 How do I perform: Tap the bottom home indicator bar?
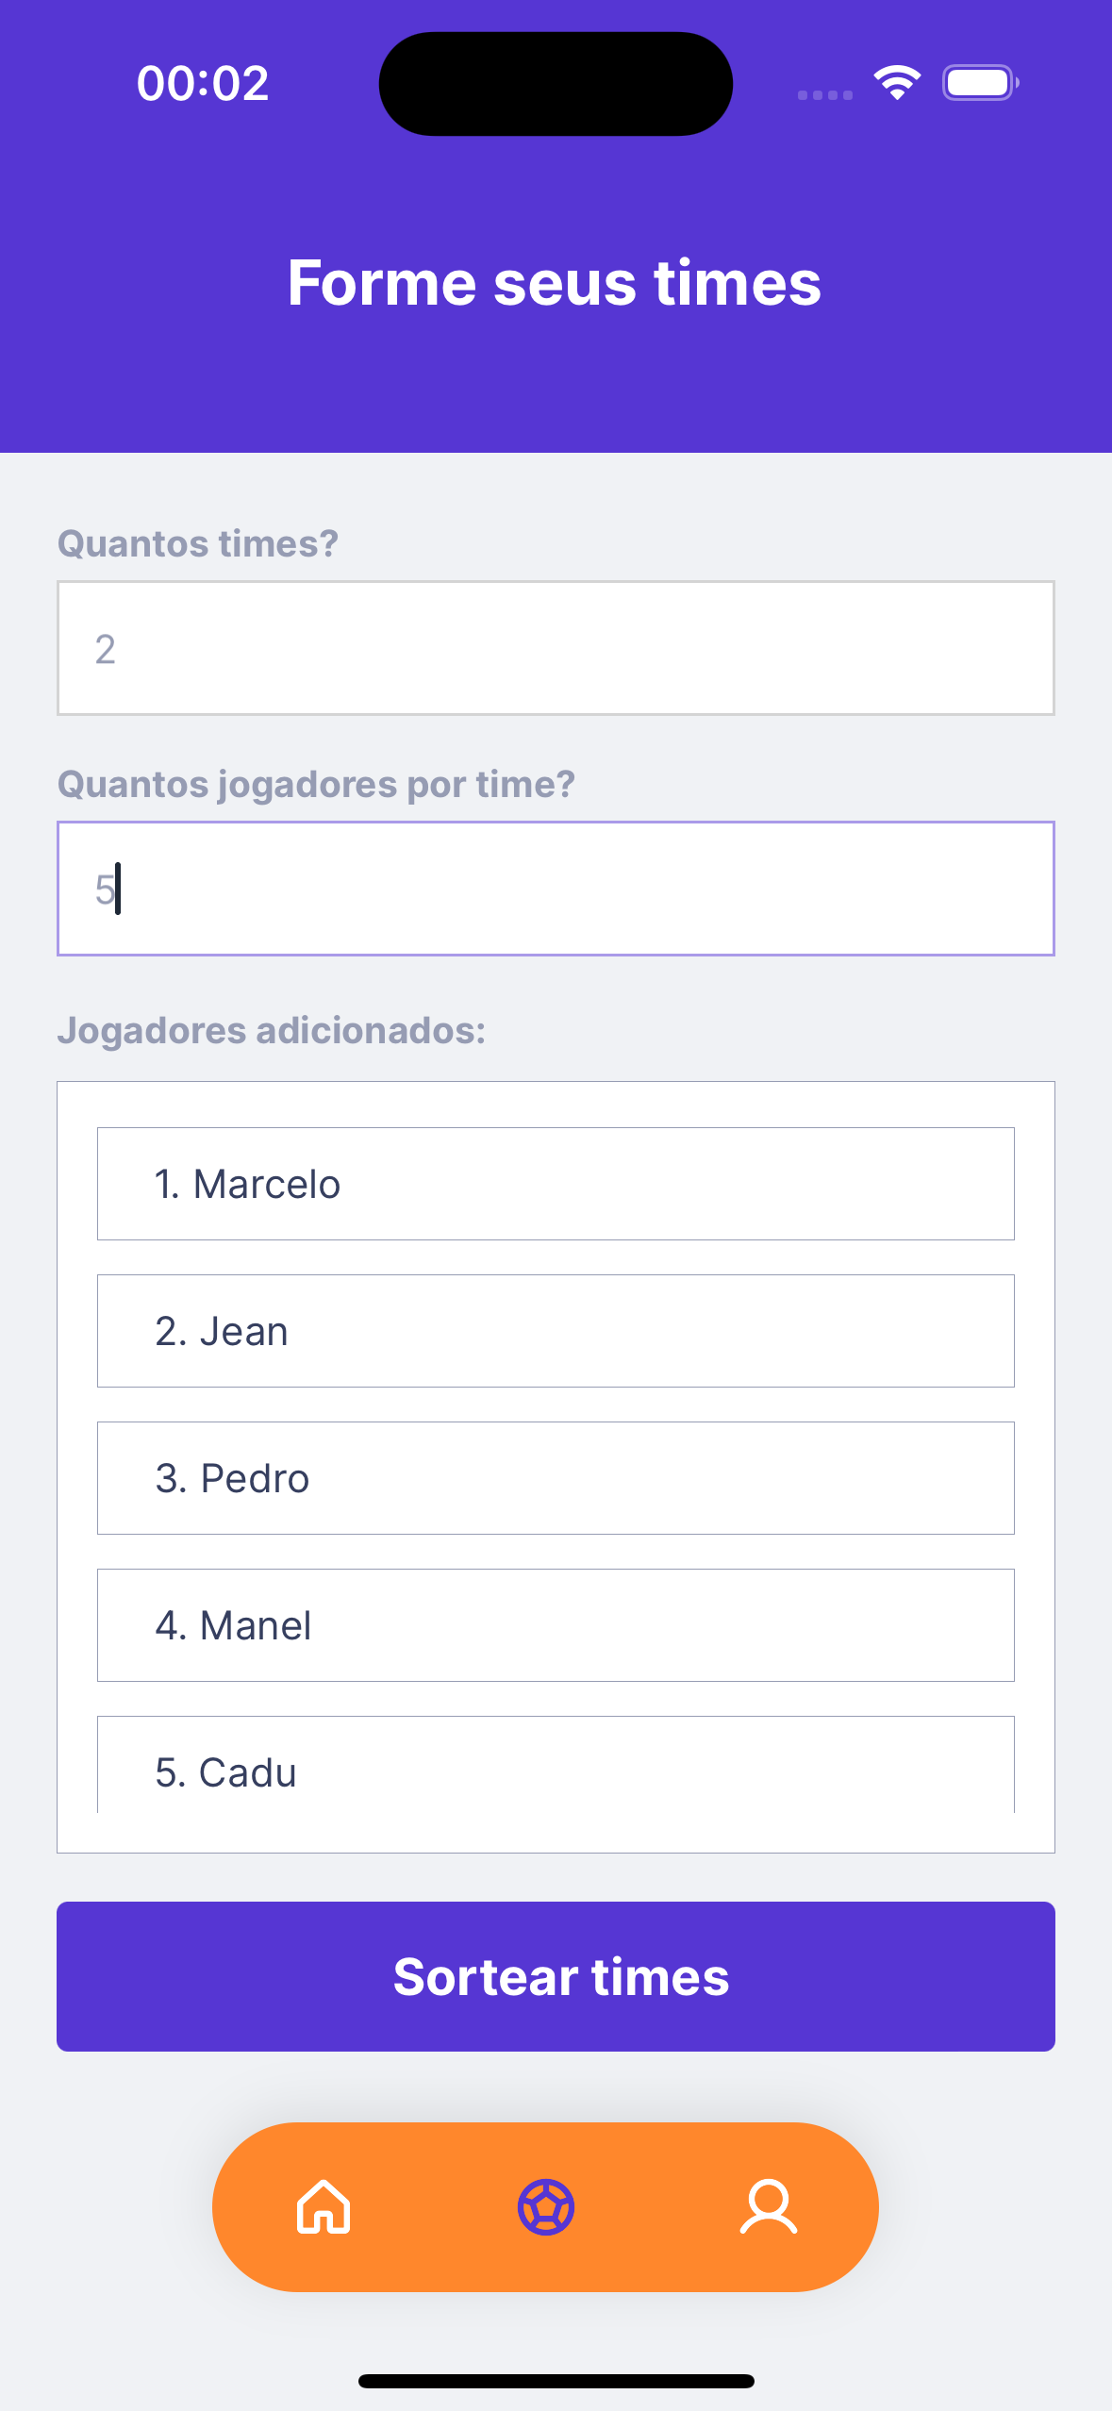point(556,2381)
